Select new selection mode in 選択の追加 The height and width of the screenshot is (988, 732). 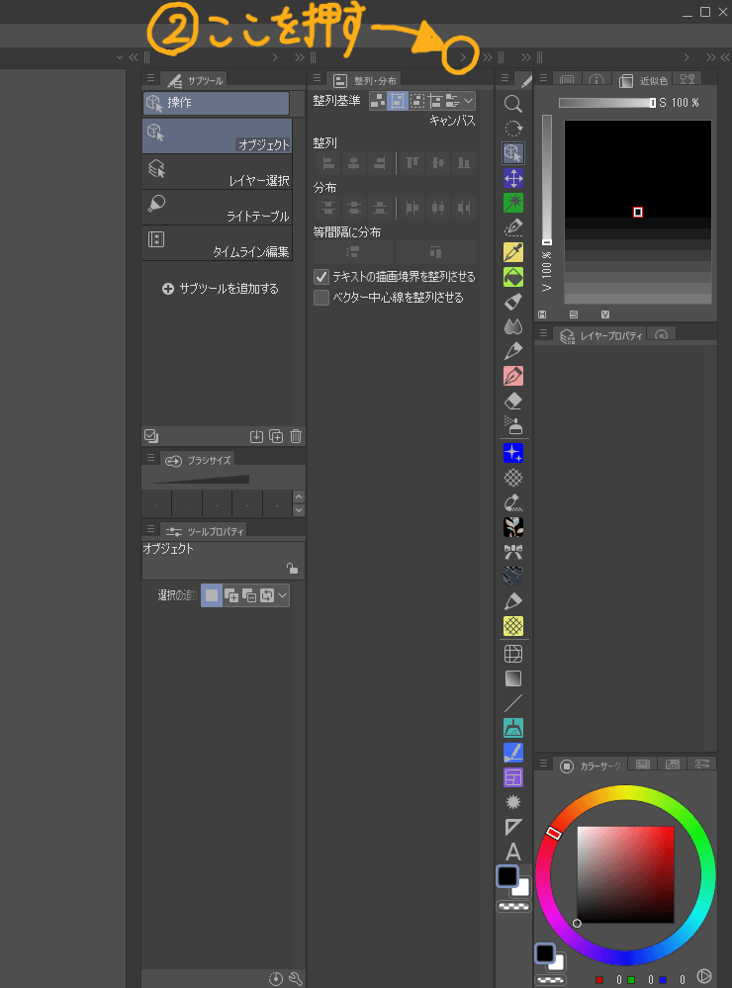(x=212, y=595)
